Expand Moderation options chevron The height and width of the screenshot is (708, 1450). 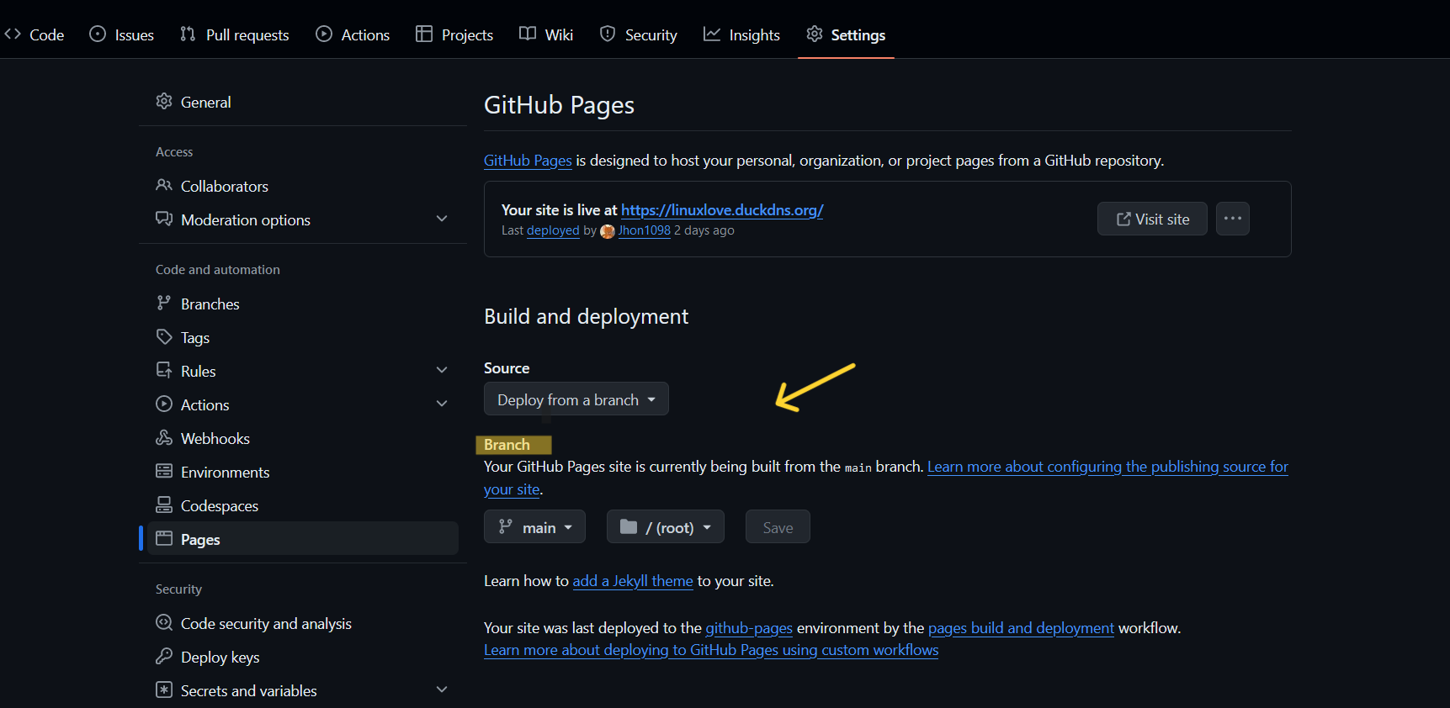pos(442,219)
